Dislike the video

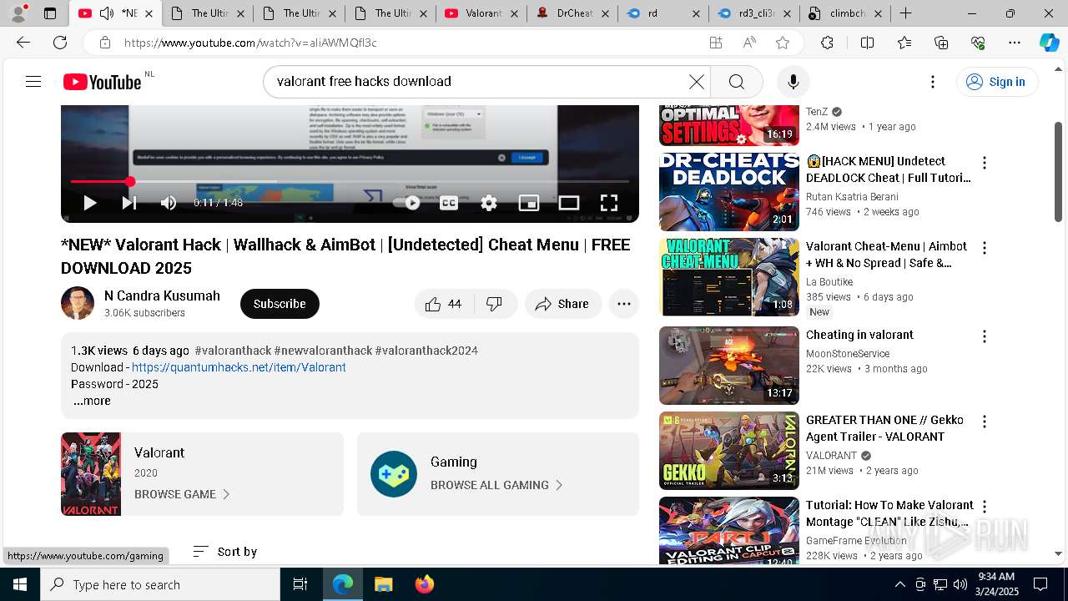pos(495,304)
